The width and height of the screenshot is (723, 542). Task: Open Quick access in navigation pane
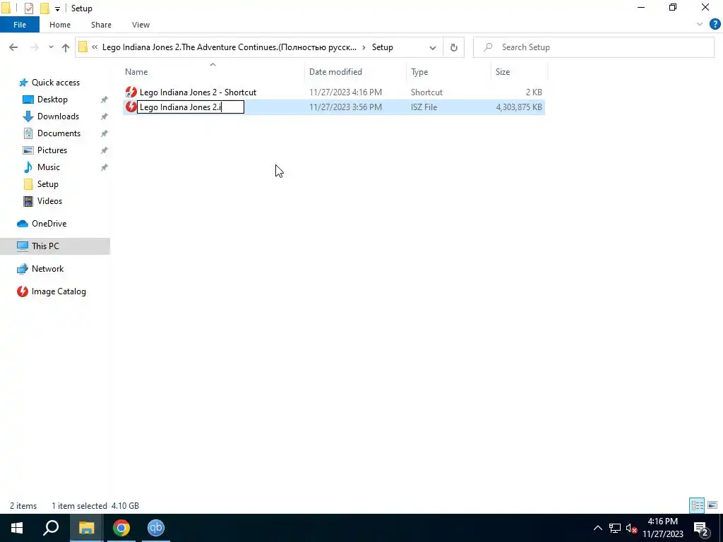(55, 83)
